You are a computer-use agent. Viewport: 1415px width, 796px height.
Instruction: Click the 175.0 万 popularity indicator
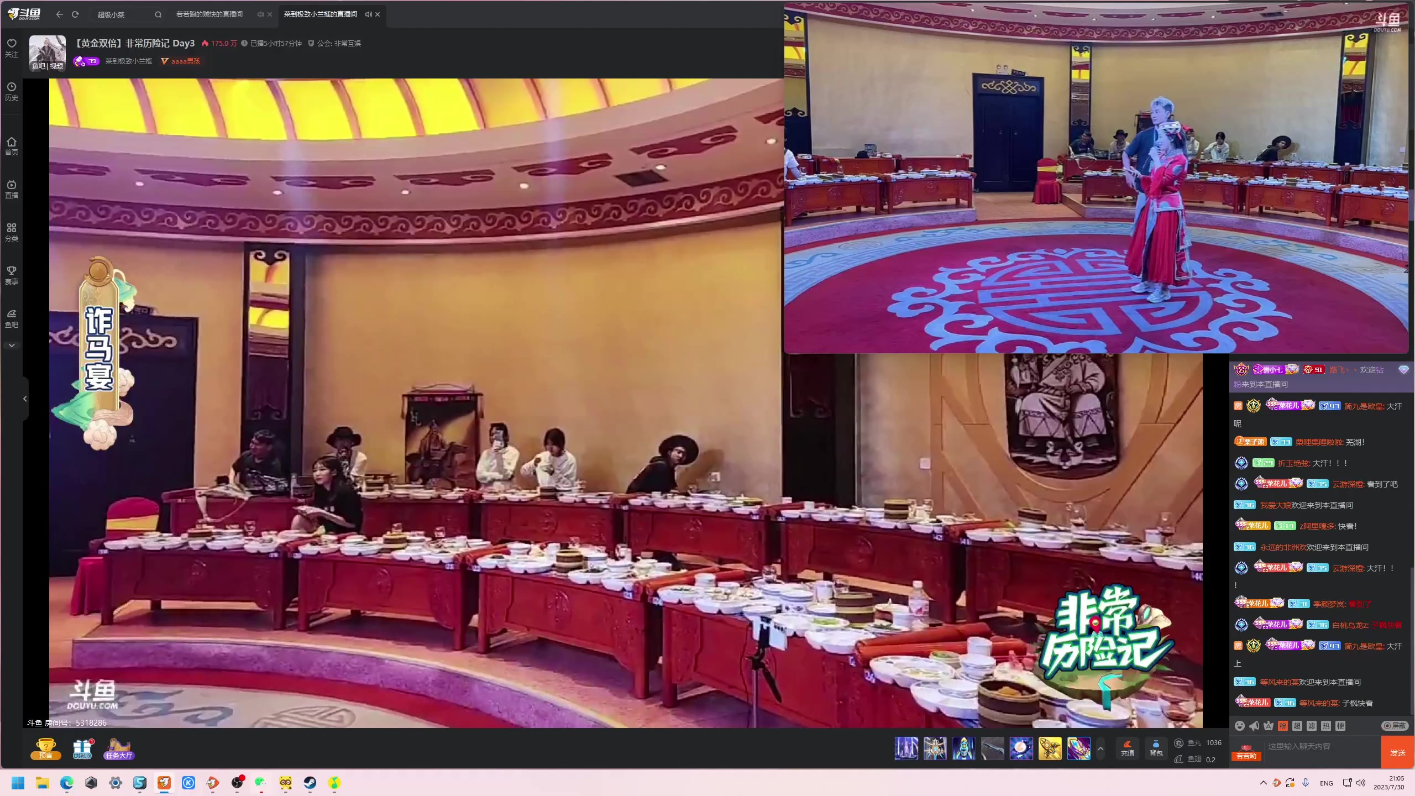coord(219,43)
